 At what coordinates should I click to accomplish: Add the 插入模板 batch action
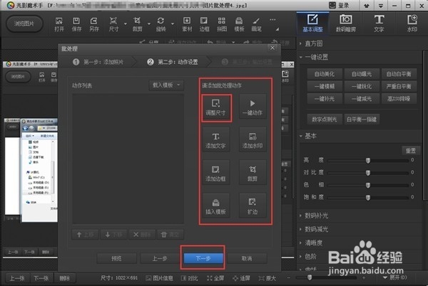click(x=215, y=206)
